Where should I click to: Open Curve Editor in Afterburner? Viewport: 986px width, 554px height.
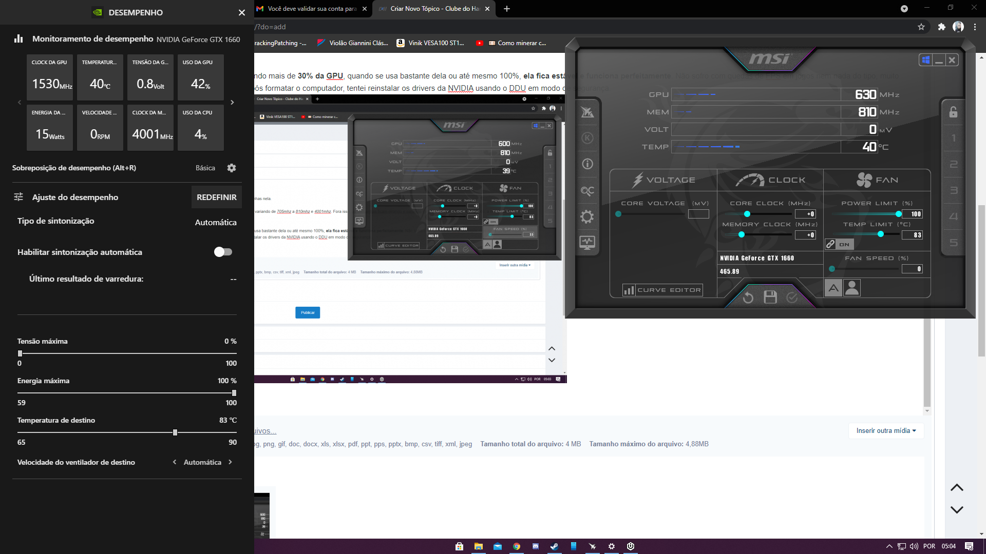[x=662, y=290]
